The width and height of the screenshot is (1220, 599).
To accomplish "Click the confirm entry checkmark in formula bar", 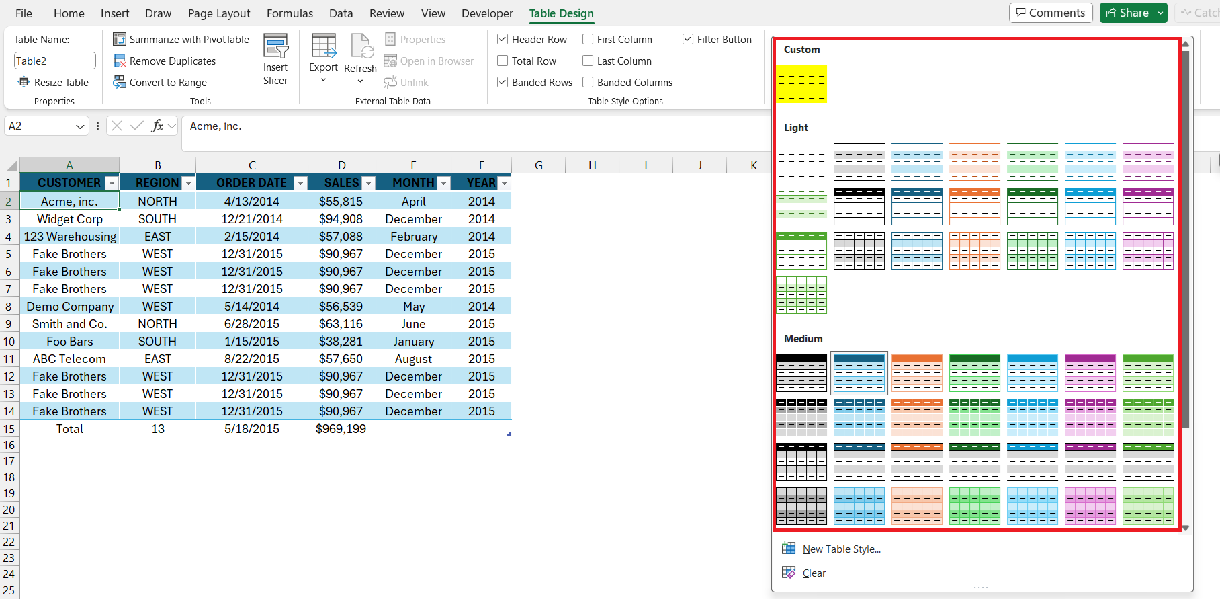I will [x=137, y=126].
